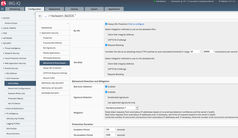
Task: Disable Bad Actor Detection Enabled checkbox
Action: (x=106, y=87)
